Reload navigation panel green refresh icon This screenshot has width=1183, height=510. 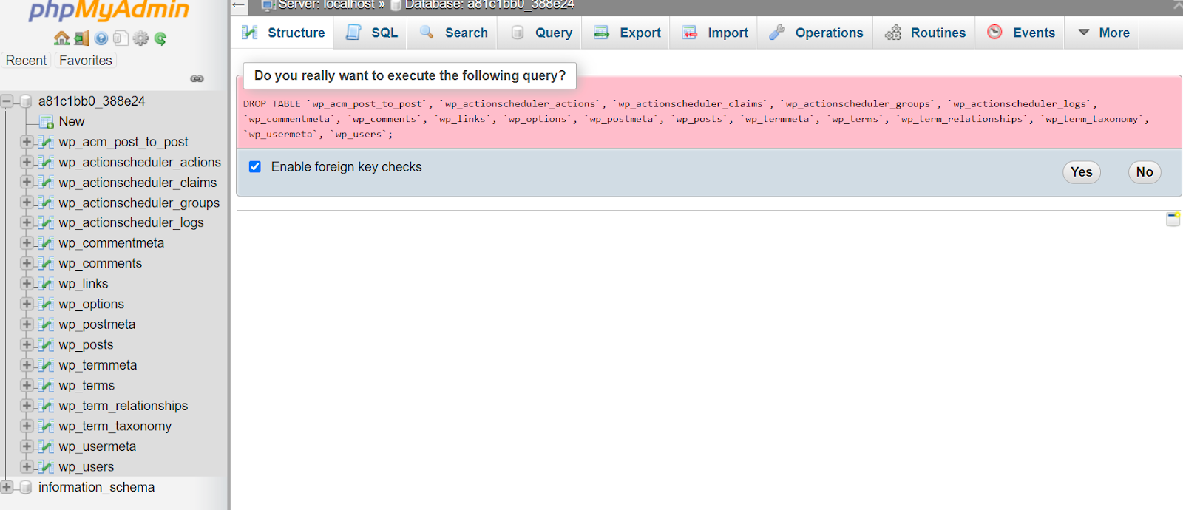(x=160, y=38)
